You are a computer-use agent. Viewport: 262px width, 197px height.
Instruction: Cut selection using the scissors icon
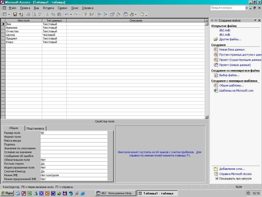coord(48,14)
